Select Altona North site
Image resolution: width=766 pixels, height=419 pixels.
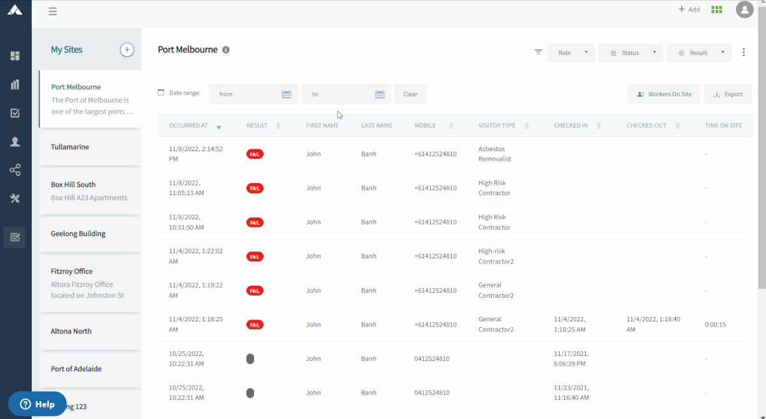point(90,331)
